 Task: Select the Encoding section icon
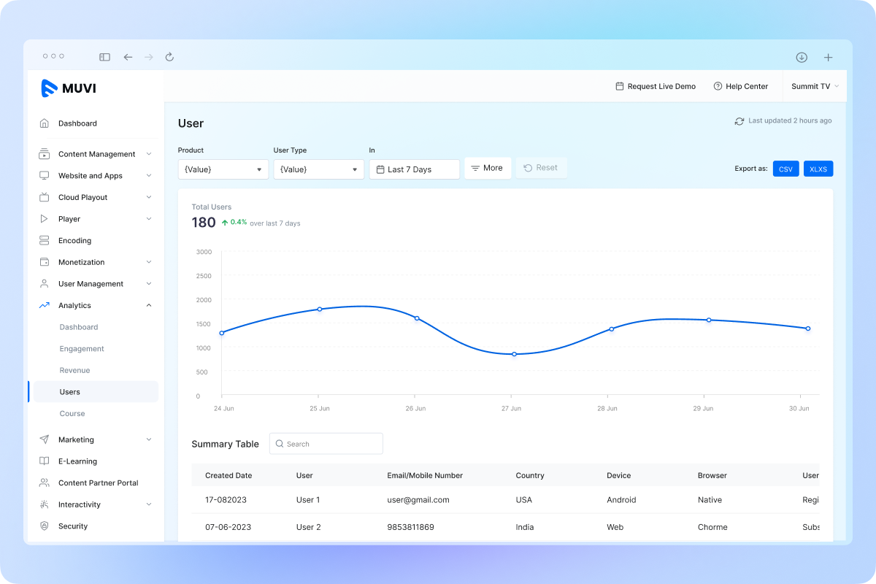point(45,240)
